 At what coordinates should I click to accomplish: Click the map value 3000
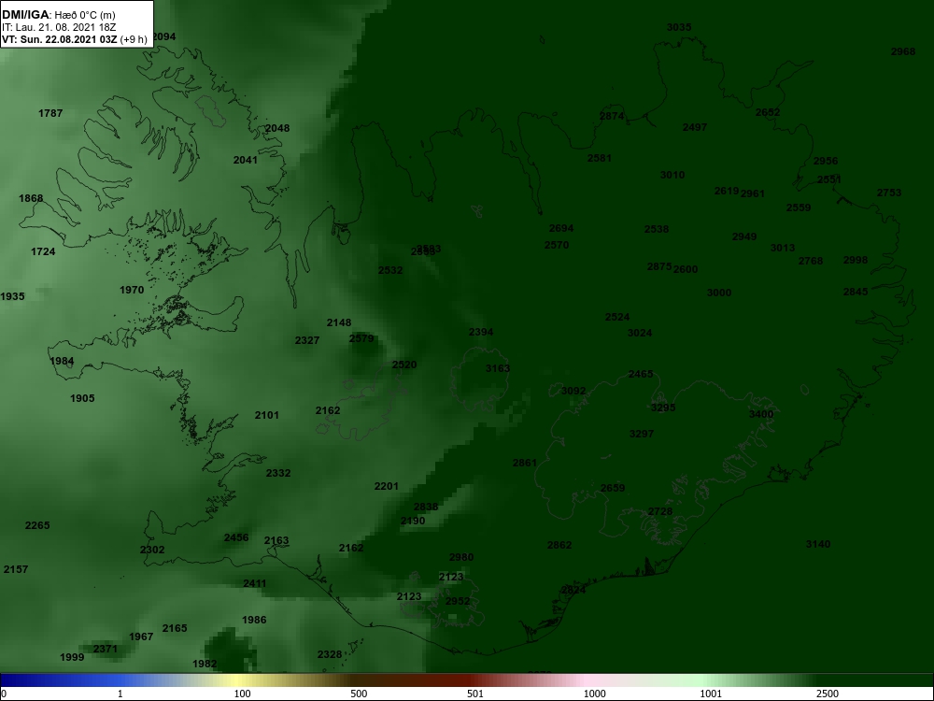coord(719,293)
